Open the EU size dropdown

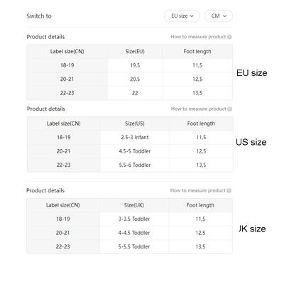tap(182, 16)
